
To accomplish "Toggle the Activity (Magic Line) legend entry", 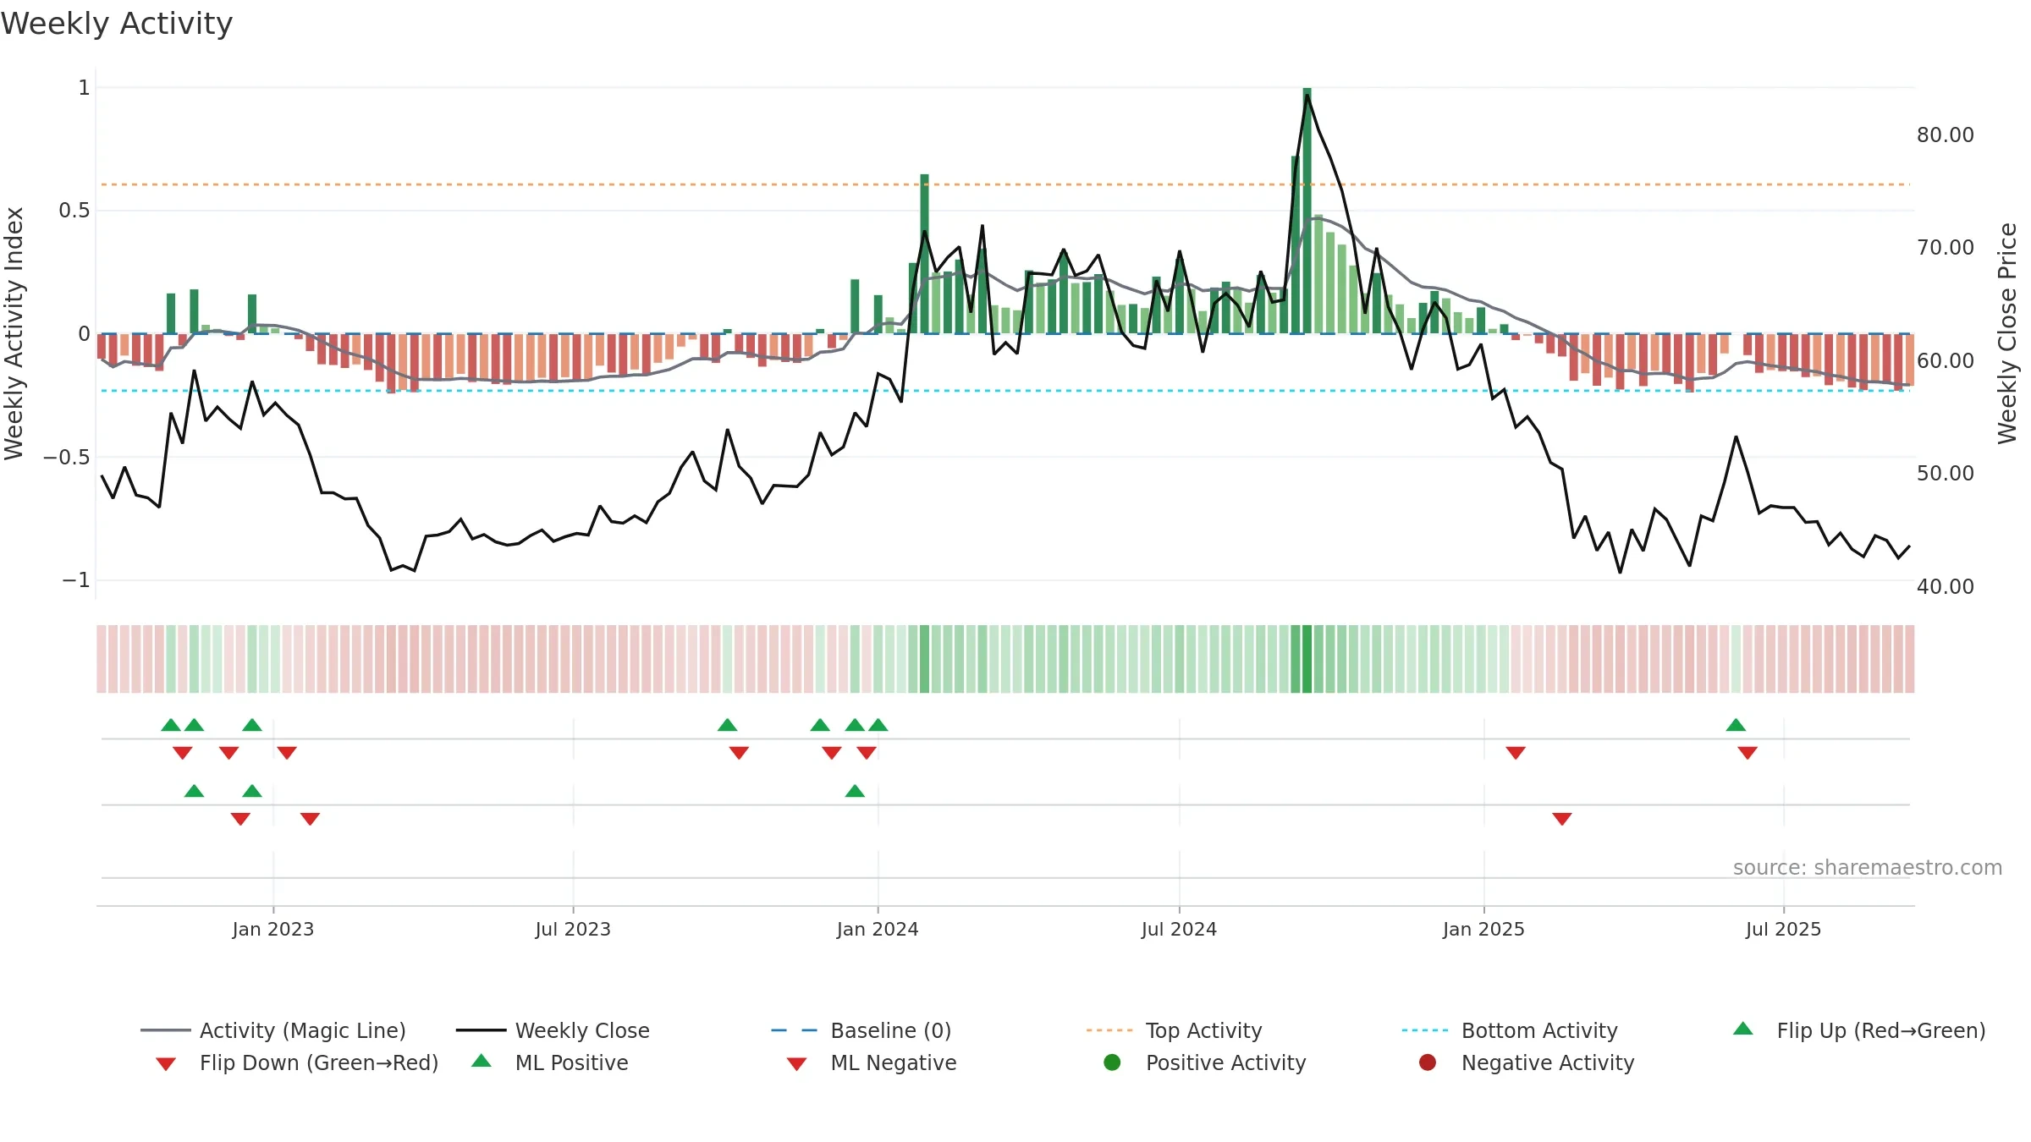I will (x=273, y=1030).
